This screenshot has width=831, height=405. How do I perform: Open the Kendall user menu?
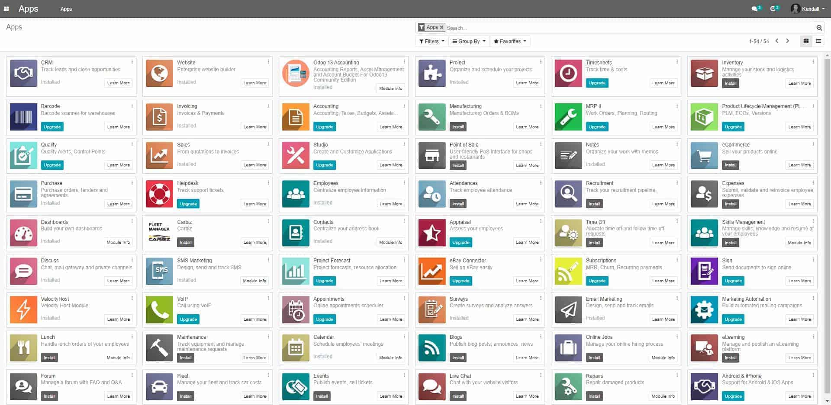[x=808, y=9]
